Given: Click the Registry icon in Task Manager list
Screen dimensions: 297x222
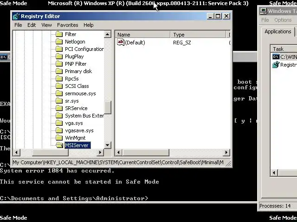Looking at the screenshot, I should pos(276,65).
